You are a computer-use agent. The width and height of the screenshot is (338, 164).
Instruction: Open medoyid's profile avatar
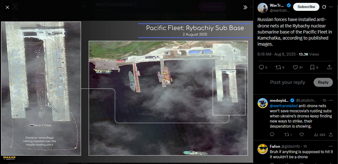pos(263,103)
